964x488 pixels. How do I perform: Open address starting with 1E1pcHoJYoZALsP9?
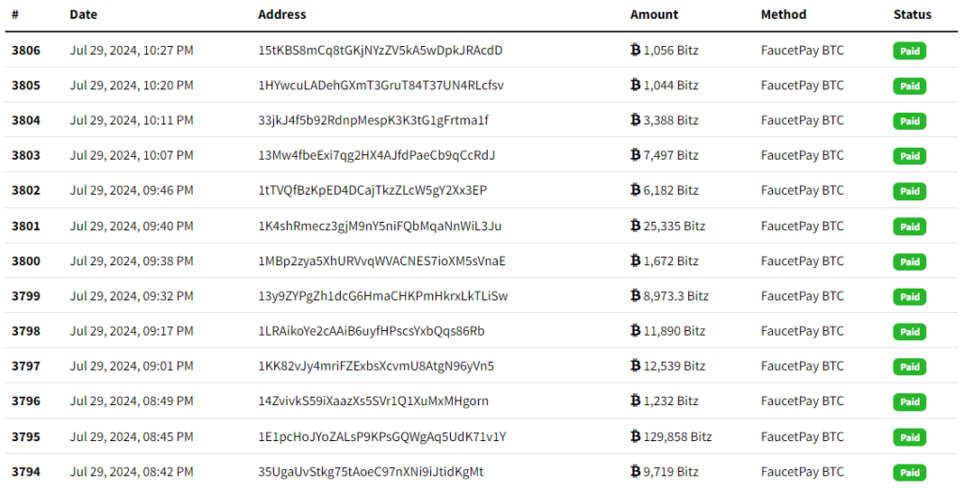(382, 436)
